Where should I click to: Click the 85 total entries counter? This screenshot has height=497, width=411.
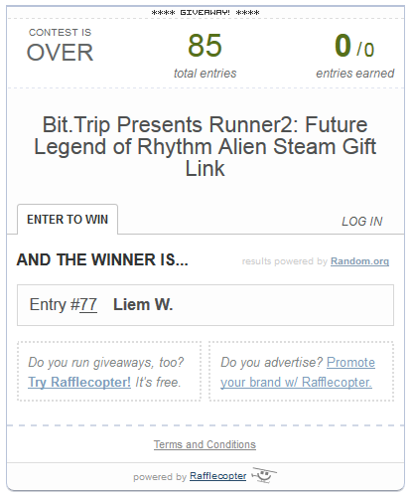pyautogui.click(x=205, y=46)
